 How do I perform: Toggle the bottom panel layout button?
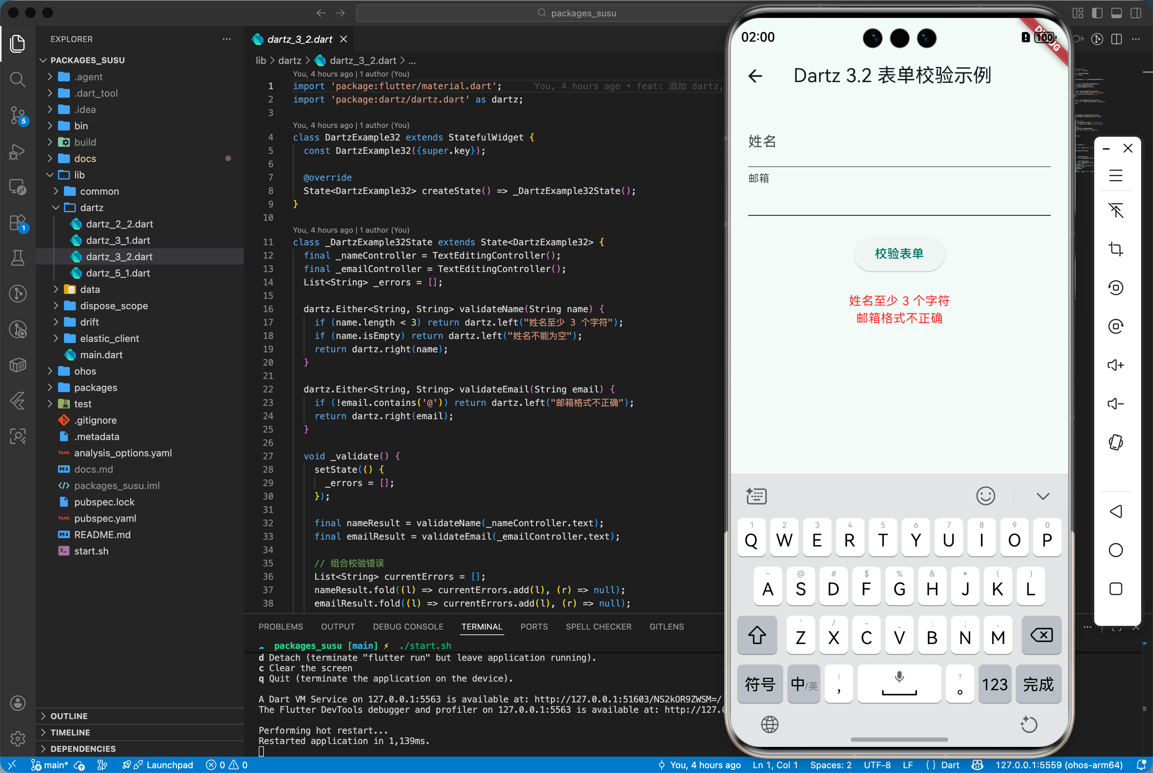[1117, 13]
